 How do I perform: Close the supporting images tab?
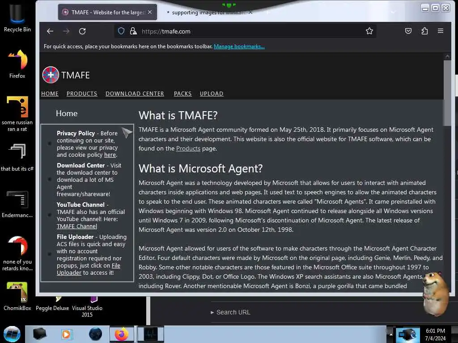[x=250, y=13]
